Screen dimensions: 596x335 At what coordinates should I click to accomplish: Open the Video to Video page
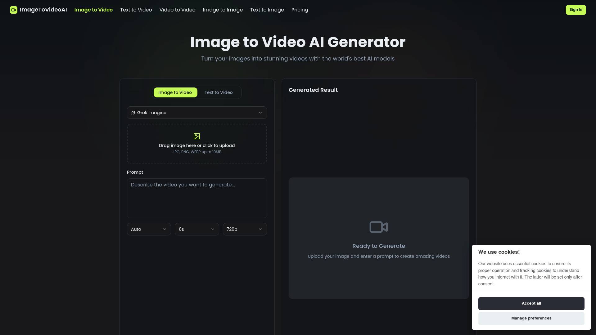(177, 10)
